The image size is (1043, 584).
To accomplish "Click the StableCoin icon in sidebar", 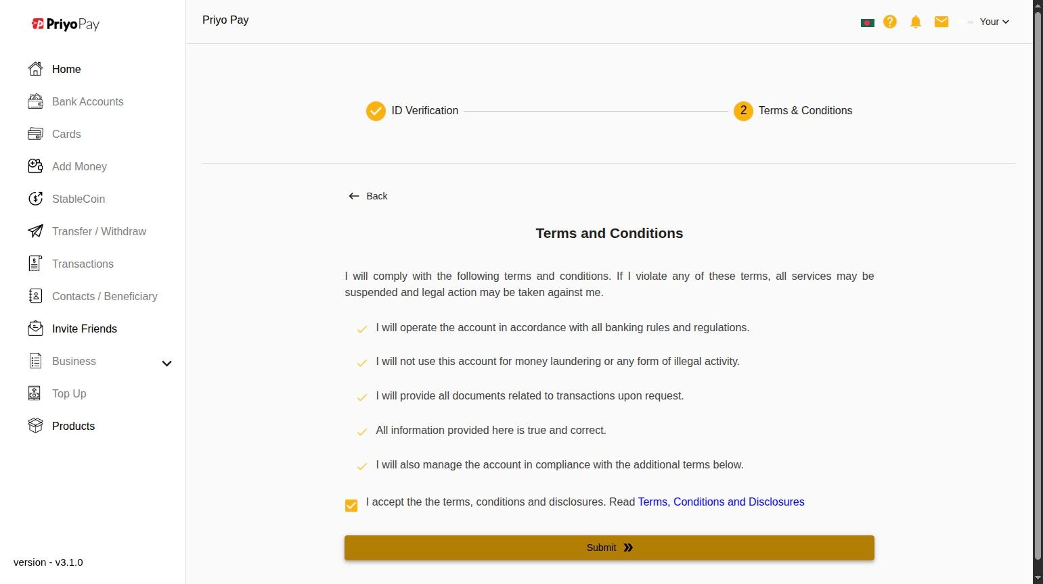I will click(35, 199).
